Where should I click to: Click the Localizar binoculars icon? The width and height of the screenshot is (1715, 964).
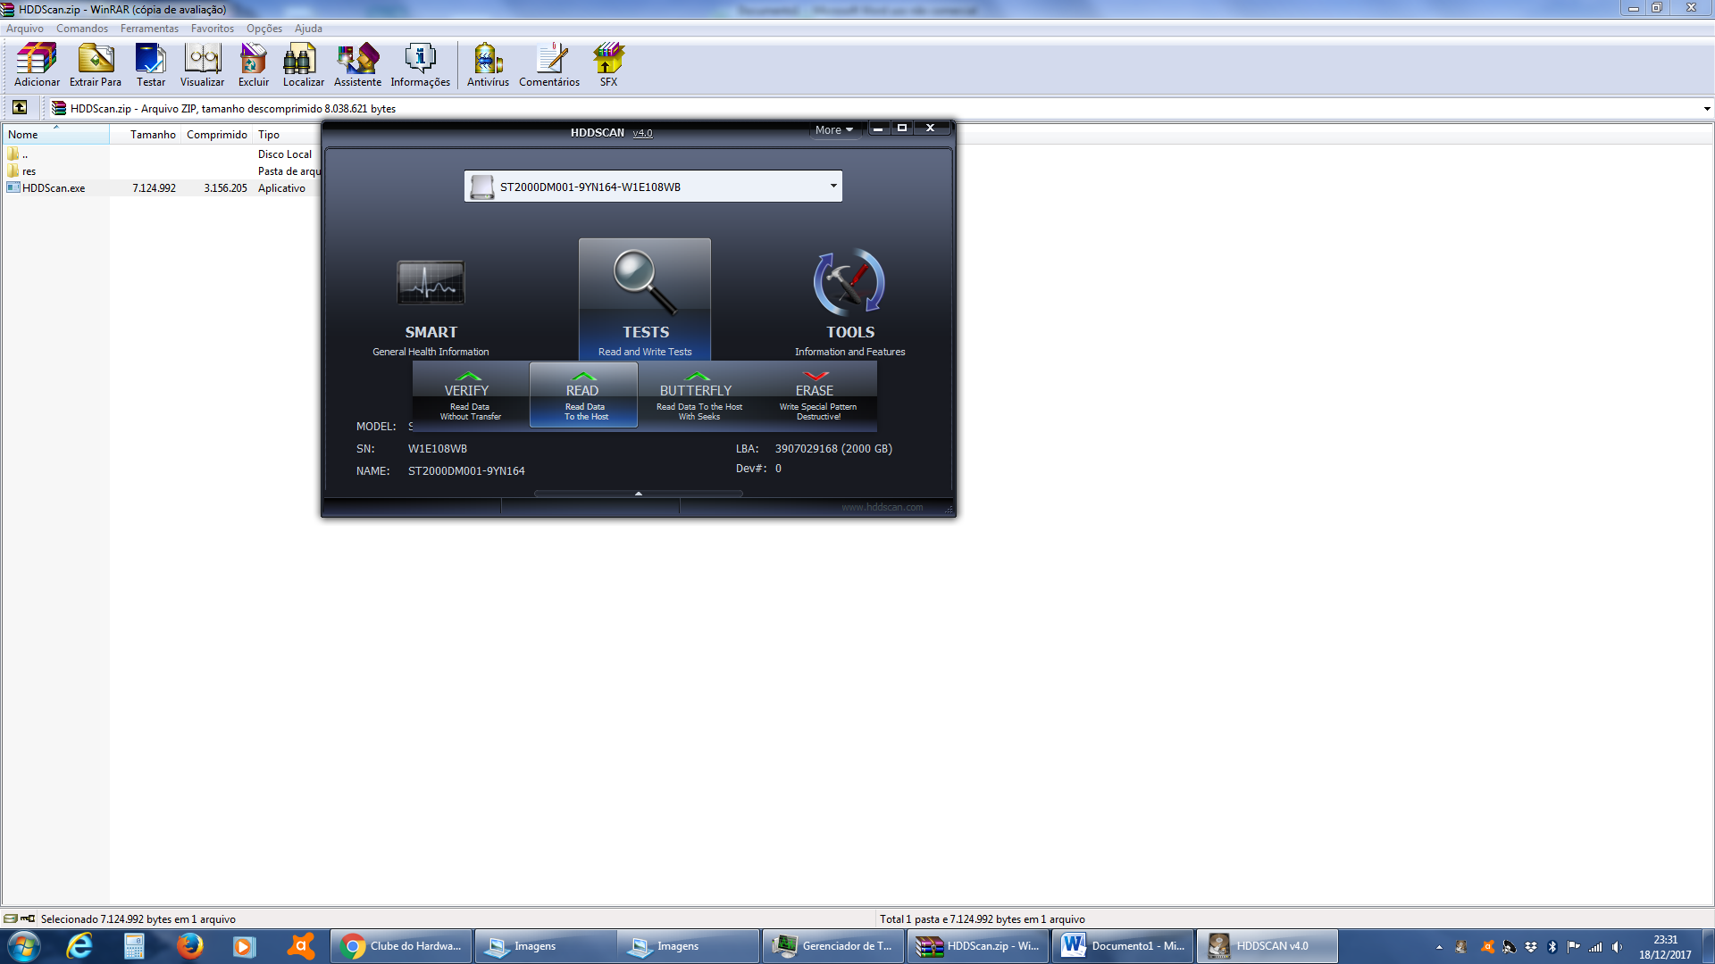[303, 65]
